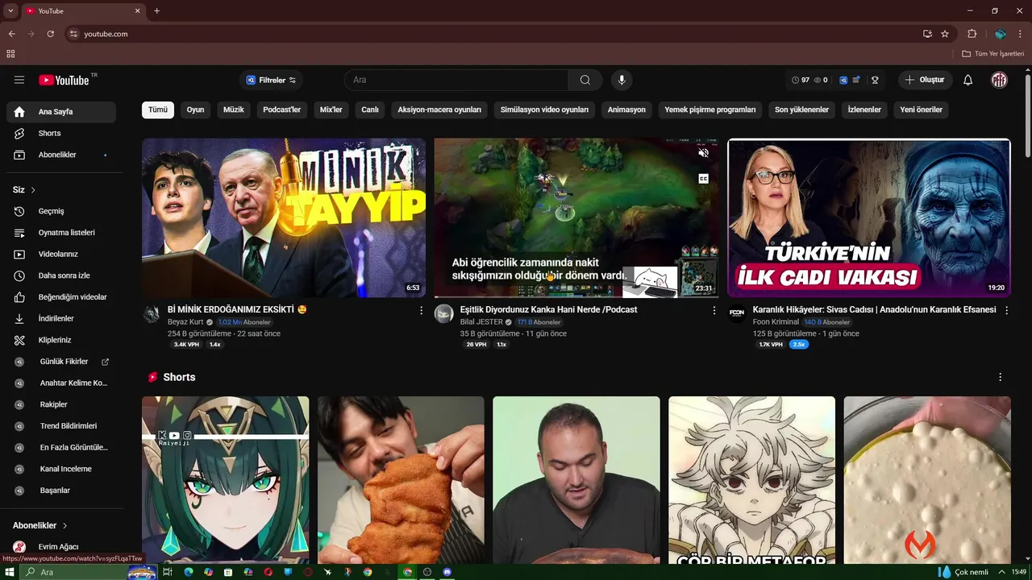Open Chrome profile avatar
The image size is (1032, 580).
1000,34
